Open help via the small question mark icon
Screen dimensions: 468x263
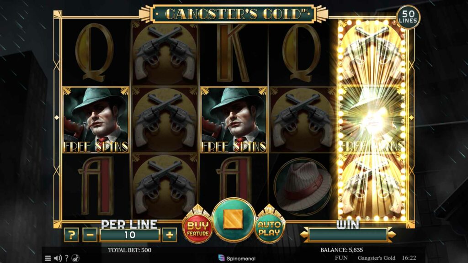click(x=67, y=258)
